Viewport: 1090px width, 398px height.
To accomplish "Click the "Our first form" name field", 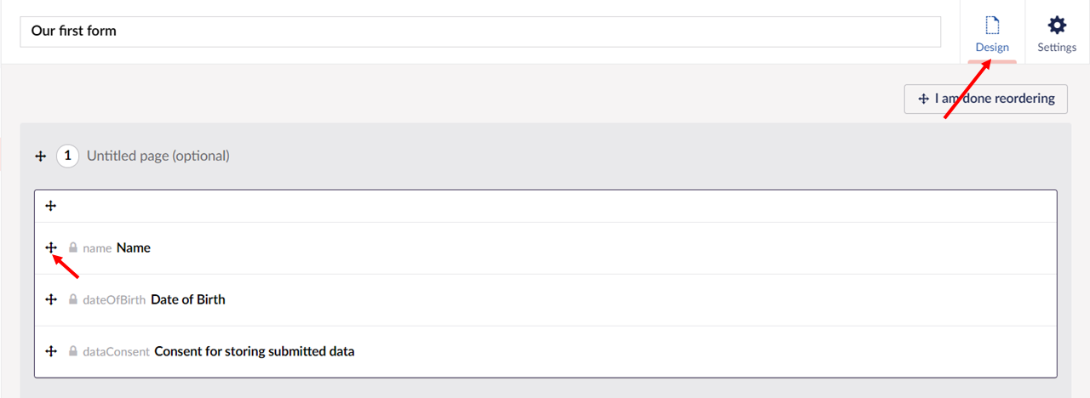I will 480,31.
